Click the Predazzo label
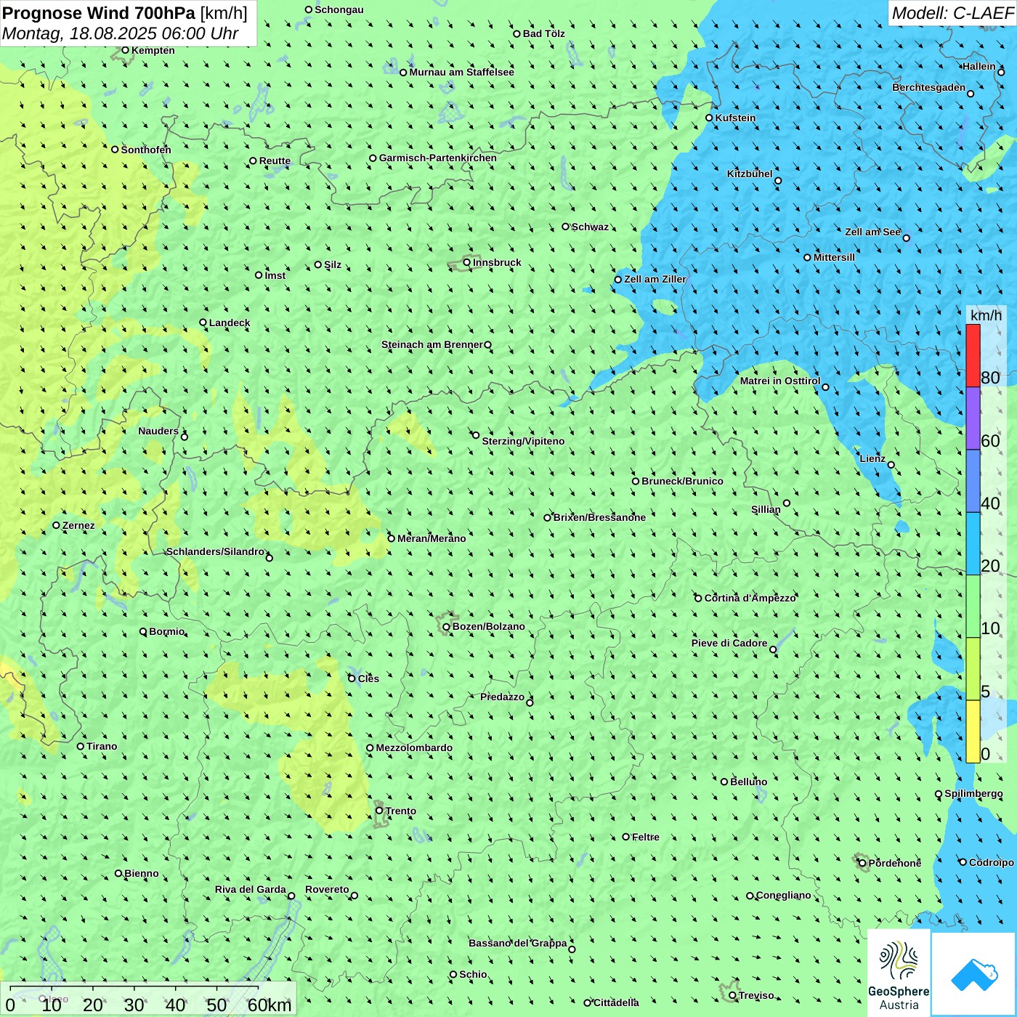The width and height of the screenshot is (1017, 1017). tap(502, 697)
